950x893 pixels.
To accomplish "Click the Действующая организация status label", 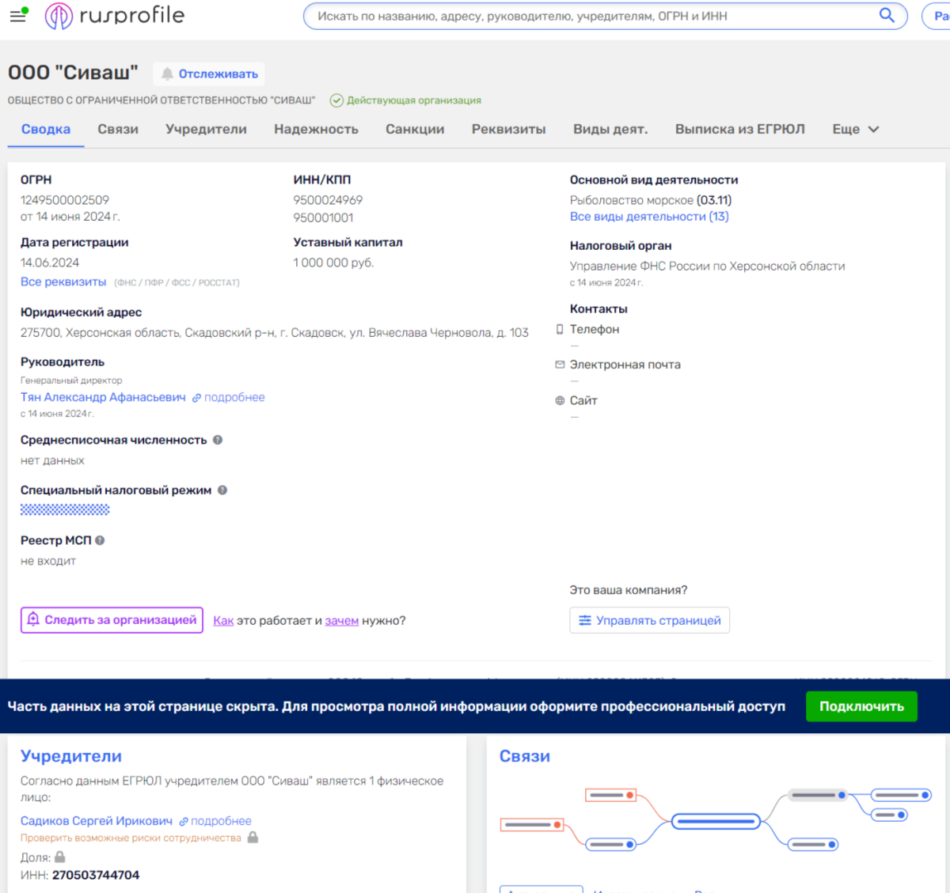I will pyautogui.click(x=414, y=100).
